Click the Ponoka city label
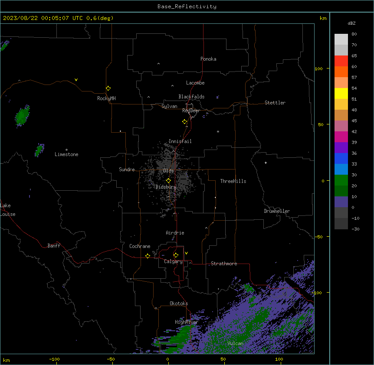The image size is (374, 365). pyautogui.click(x=208, y=59)
